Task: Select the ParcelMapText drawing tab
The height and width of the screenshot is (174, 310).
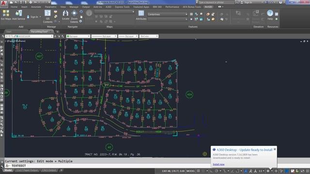Action: (40, 31)
